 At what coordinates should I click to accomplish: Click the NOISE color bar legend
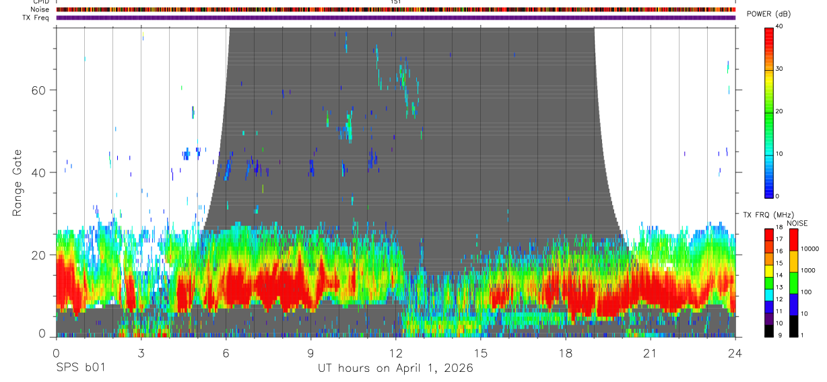793,282
